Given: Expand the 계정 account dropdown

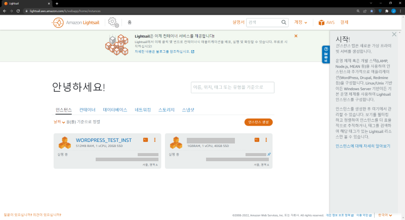Looking at the screenshot, I should pos(300,22).
